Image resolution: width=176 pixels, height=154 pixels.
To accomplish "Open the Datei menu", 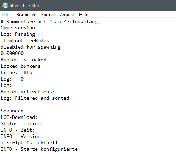I will click(x=7, y=15).
